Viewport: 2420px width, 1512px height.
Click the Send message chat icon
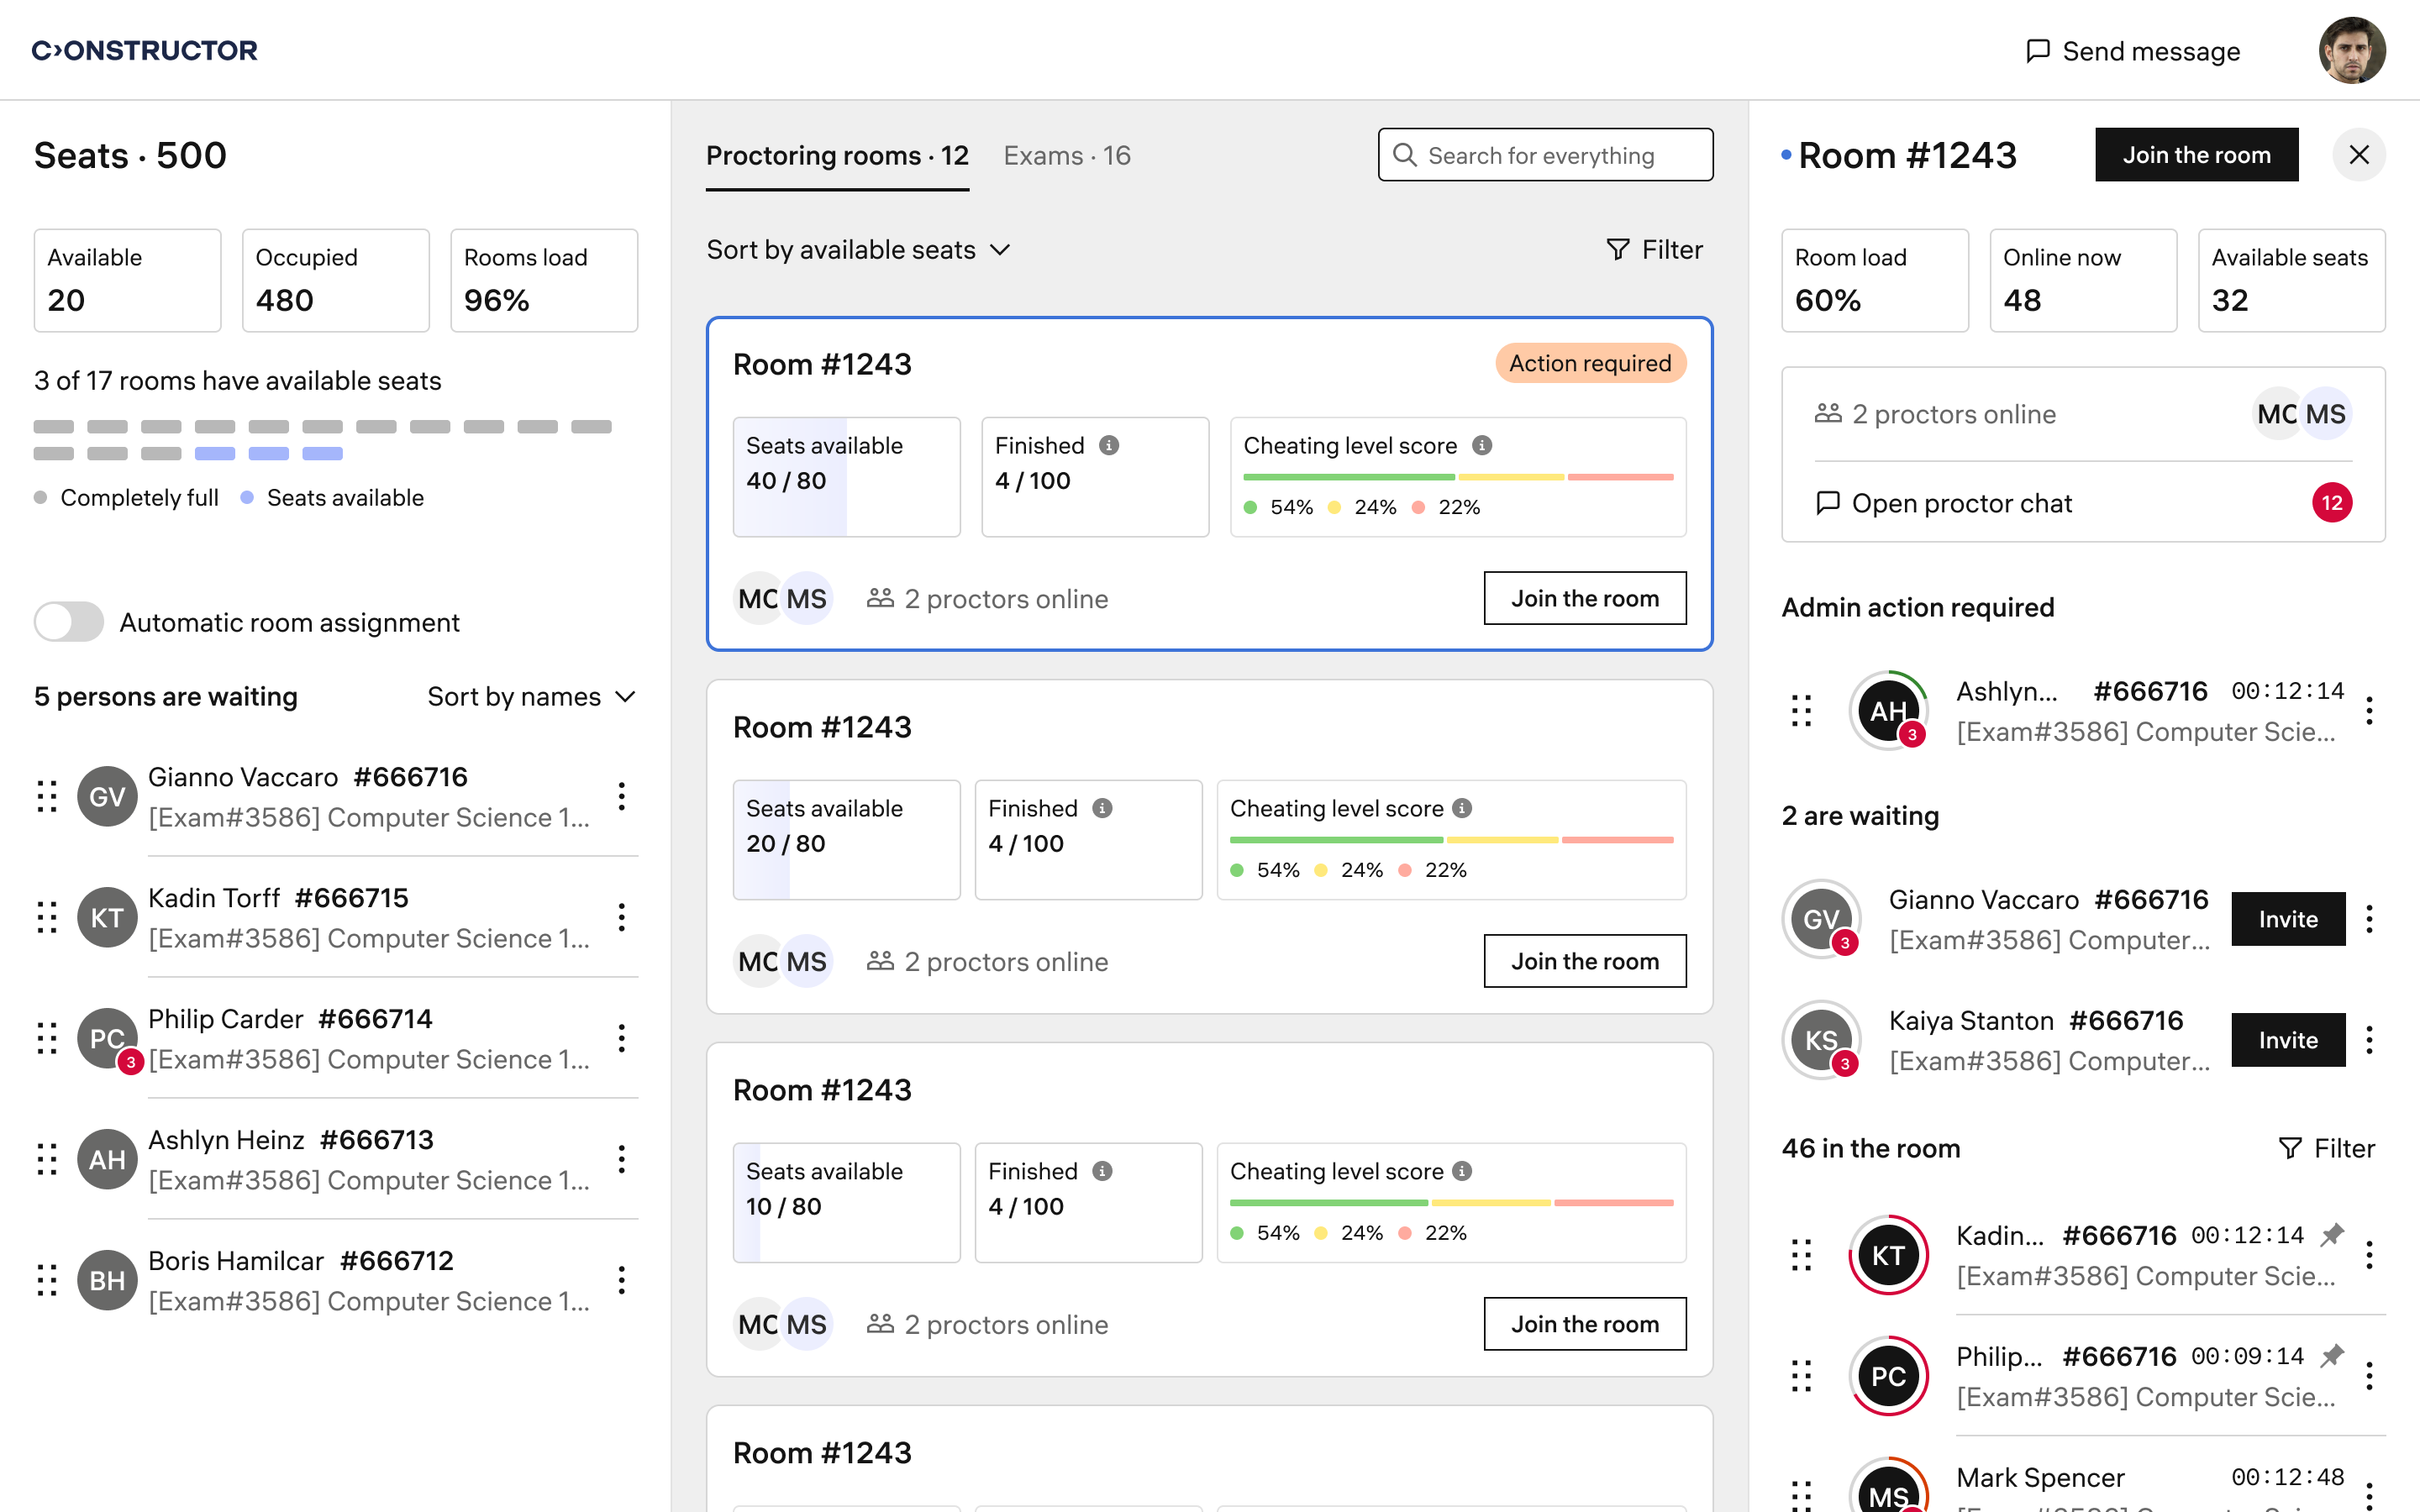(2037, 51)
